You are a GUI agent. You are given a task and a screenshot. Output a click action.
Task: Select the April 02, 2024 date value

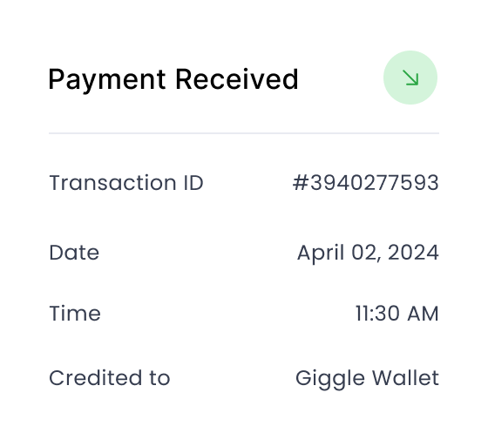coord(368,253)
